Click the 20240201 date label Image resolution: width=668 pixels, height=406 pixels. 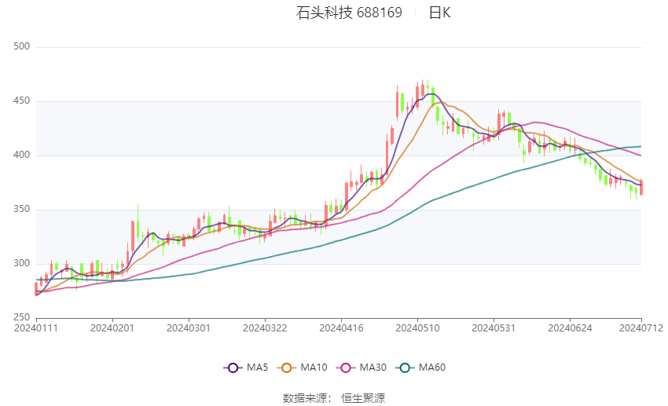pos(112,328)
